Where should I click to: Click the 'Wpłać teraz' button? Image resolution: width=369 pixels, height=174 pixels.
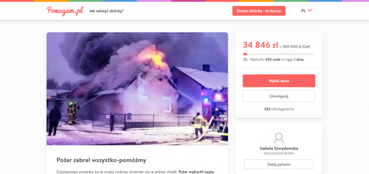[x=279, y=81]
